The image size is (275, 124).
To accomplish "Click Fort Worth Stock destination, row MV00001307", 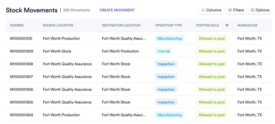I will pyautogui.click(x=116, y=77).
